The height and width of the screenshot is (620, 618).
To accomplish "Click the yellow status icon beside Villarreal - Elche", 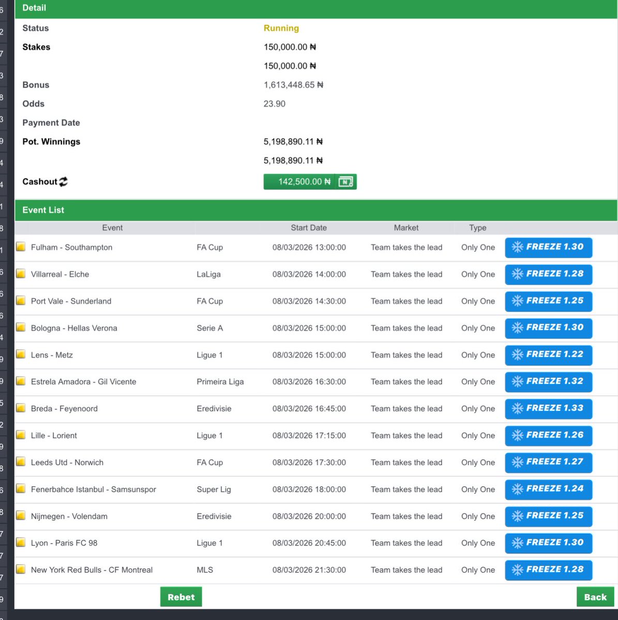I will click(21, 273).
